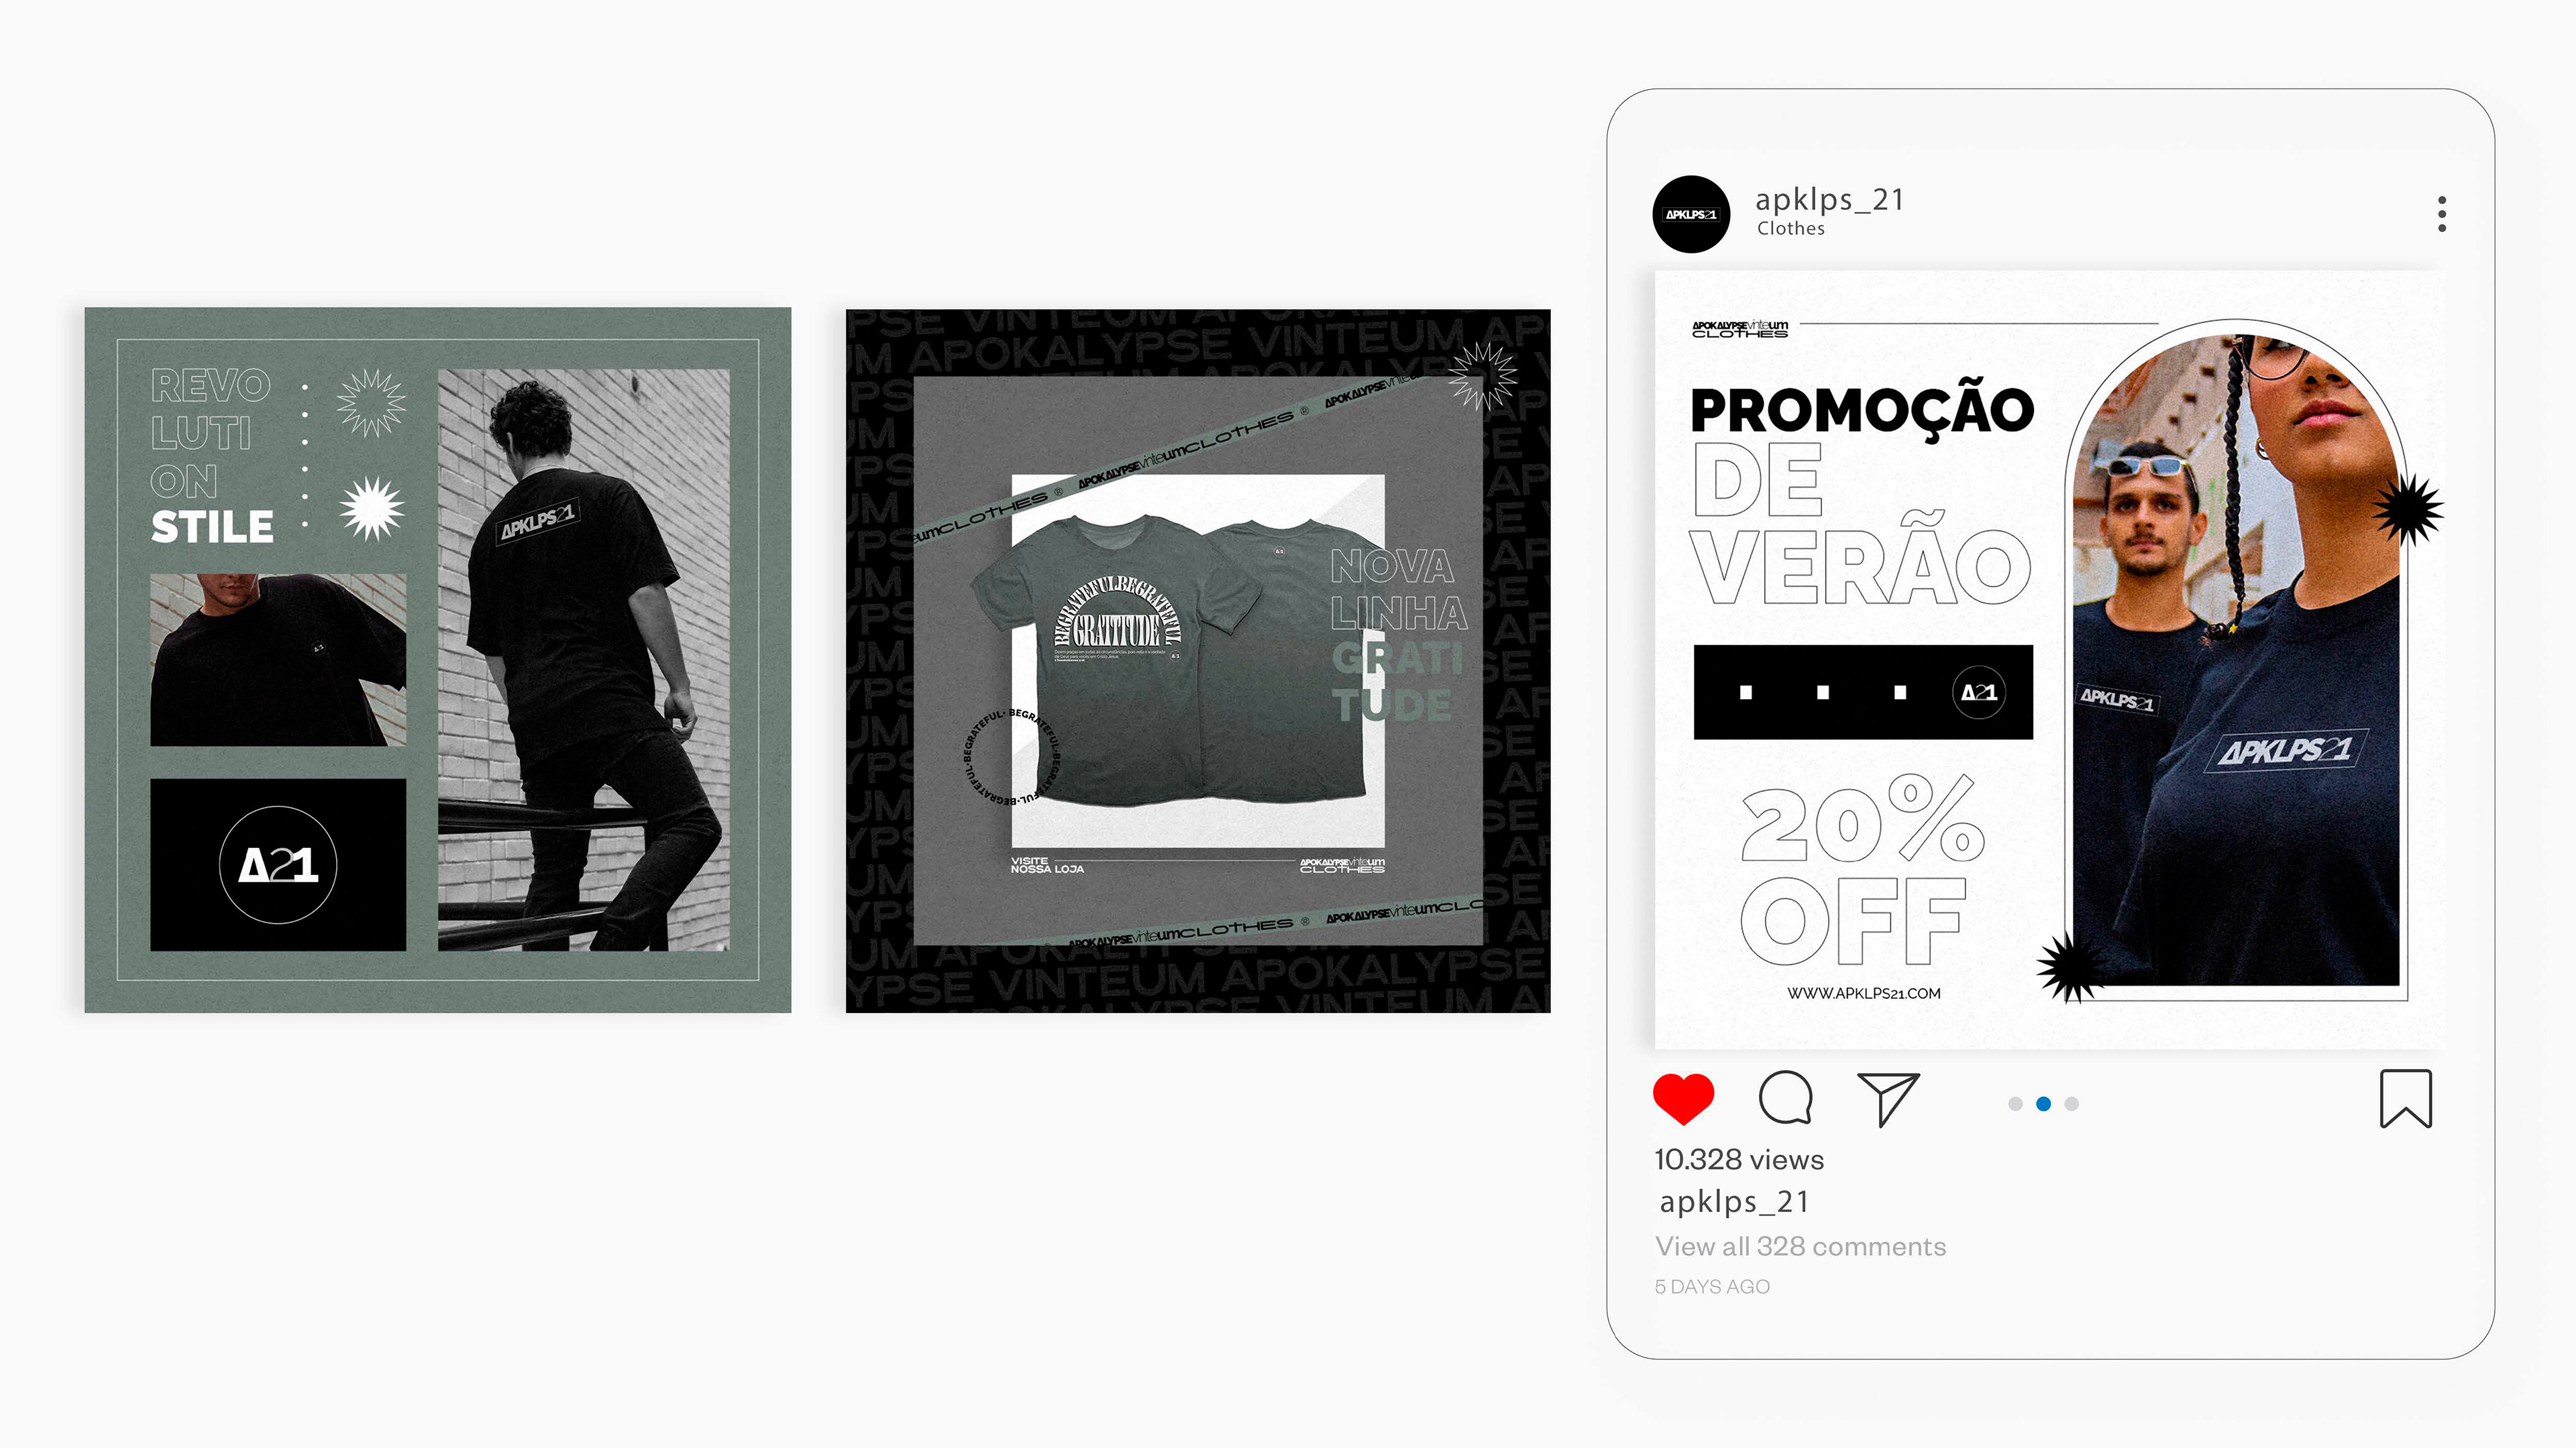Click the 10.328 views count

(1739, 1159)
